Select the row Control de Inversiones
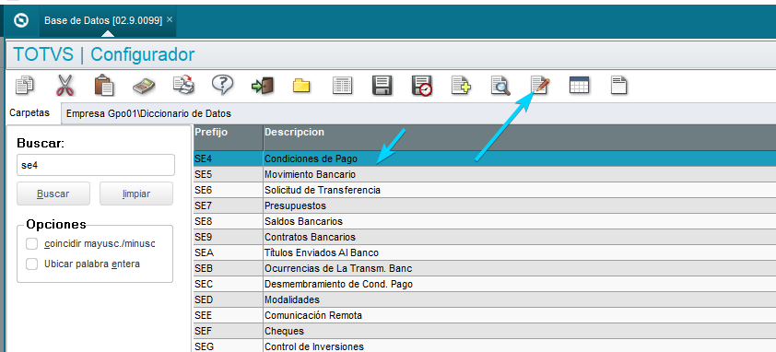Screen dimensions: 776x352 click(485, 346)
